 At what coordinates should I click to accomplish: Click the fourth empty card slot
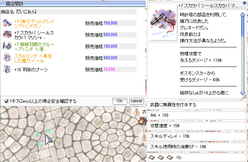tap(178, 157)
